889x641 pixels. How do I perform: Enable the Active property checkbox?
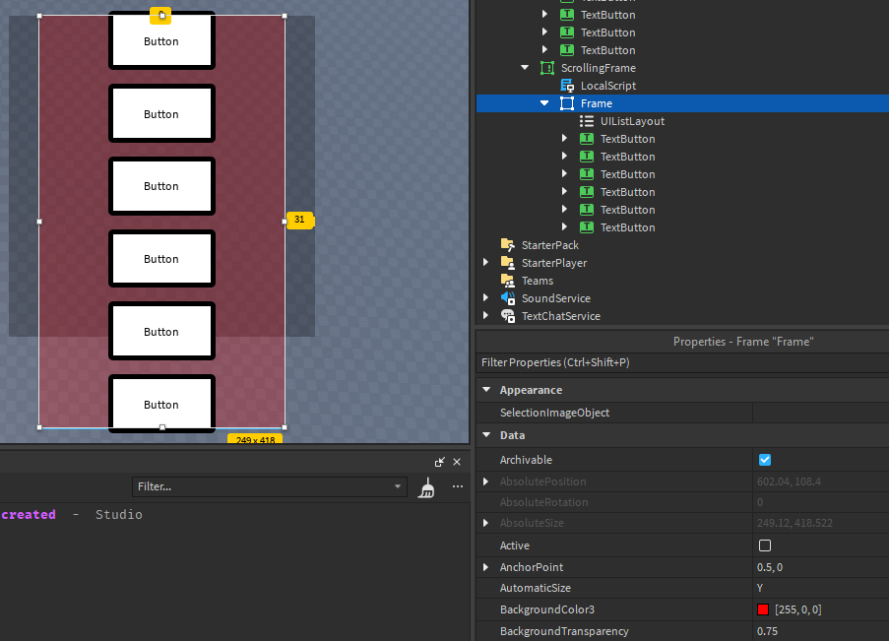(765, 545)
